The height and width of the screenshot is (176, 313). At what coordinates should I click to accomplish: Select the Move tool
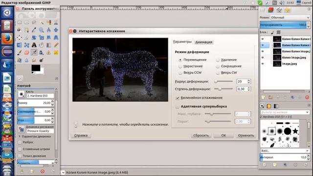tap(56, 30)
